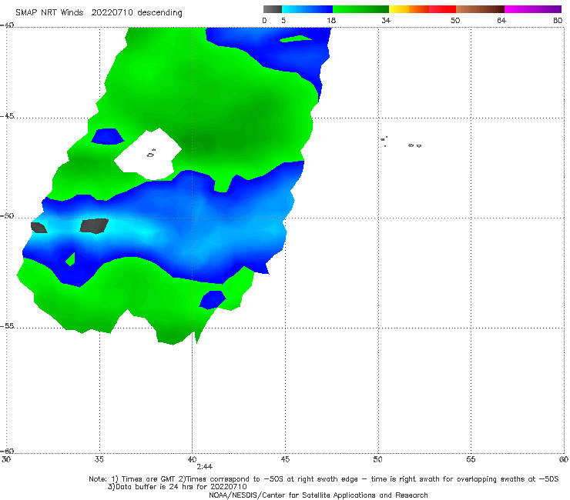Click the '5' label under the color bar

click(x=283, y=20)
